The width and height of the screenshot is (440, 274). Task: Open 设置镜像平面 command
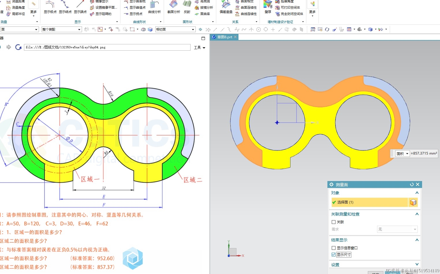pos(104,7)
